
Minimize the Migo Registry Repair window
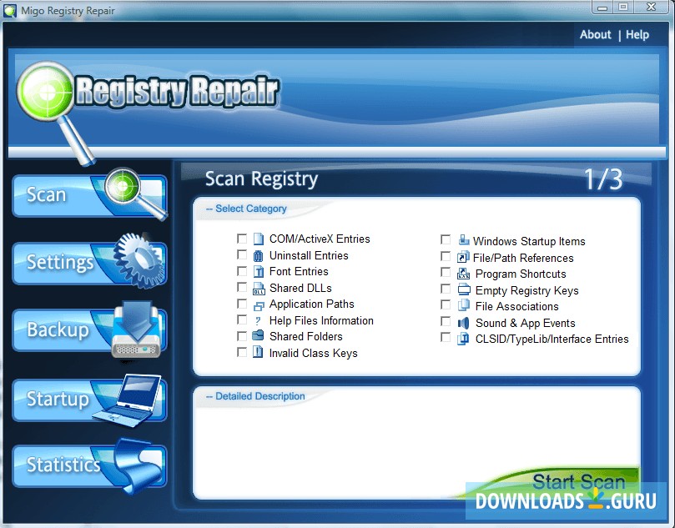click(602, 8)
